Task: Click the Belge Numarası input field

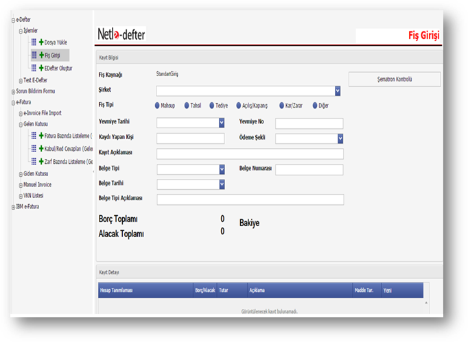Action: click(x=309, y=170)
